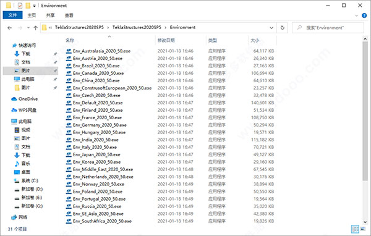Click file name Env_Middle_East_2020_50.exe

103,169
